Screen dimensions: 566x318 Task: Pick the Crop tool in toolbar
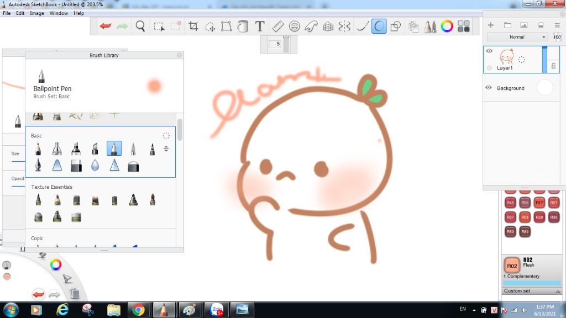tap(193, 26)
